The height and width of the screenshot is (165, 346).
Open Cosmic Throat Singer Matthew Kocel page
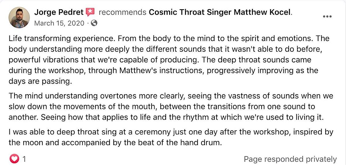[x=220, y=12]
